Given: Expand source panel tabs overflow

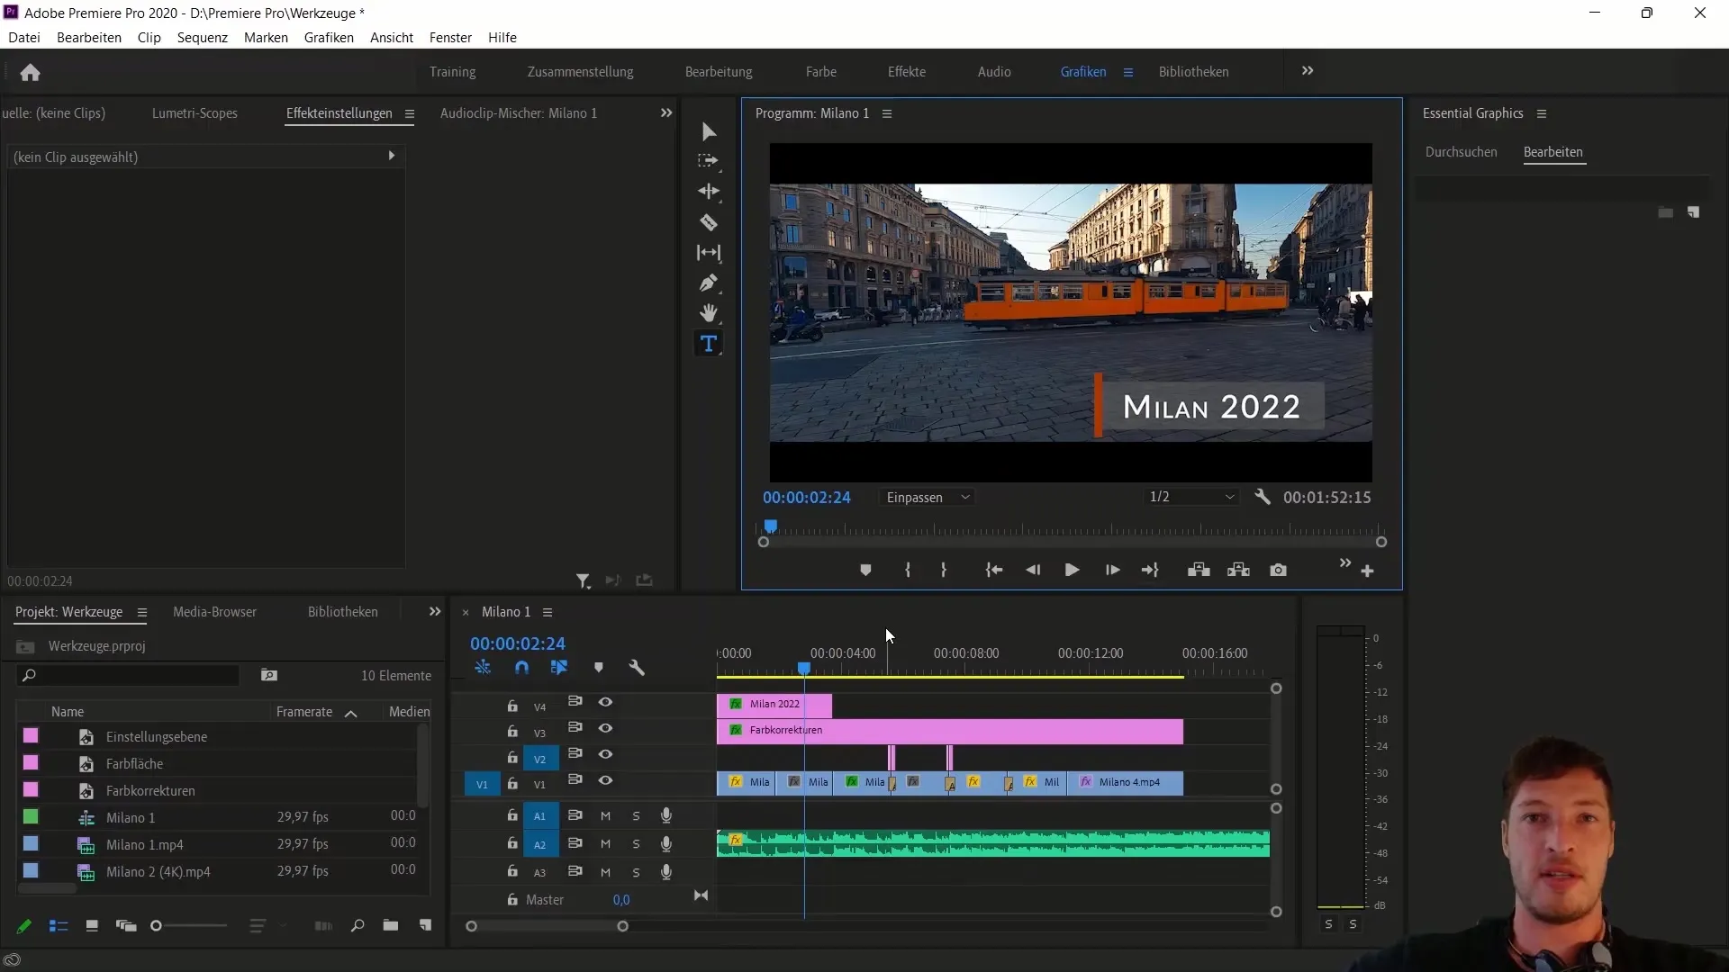Looking at the screenshot, I should pyautogui.click(x=666, y=112).
